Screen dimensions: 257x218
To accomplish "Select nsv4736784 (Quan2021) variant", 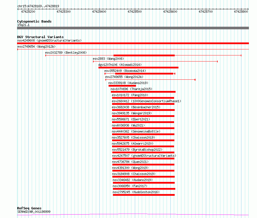I will (130, 162).
